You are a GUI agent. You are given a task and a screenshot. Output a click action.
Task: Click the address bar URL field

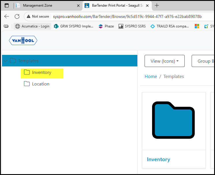[127, 16]
